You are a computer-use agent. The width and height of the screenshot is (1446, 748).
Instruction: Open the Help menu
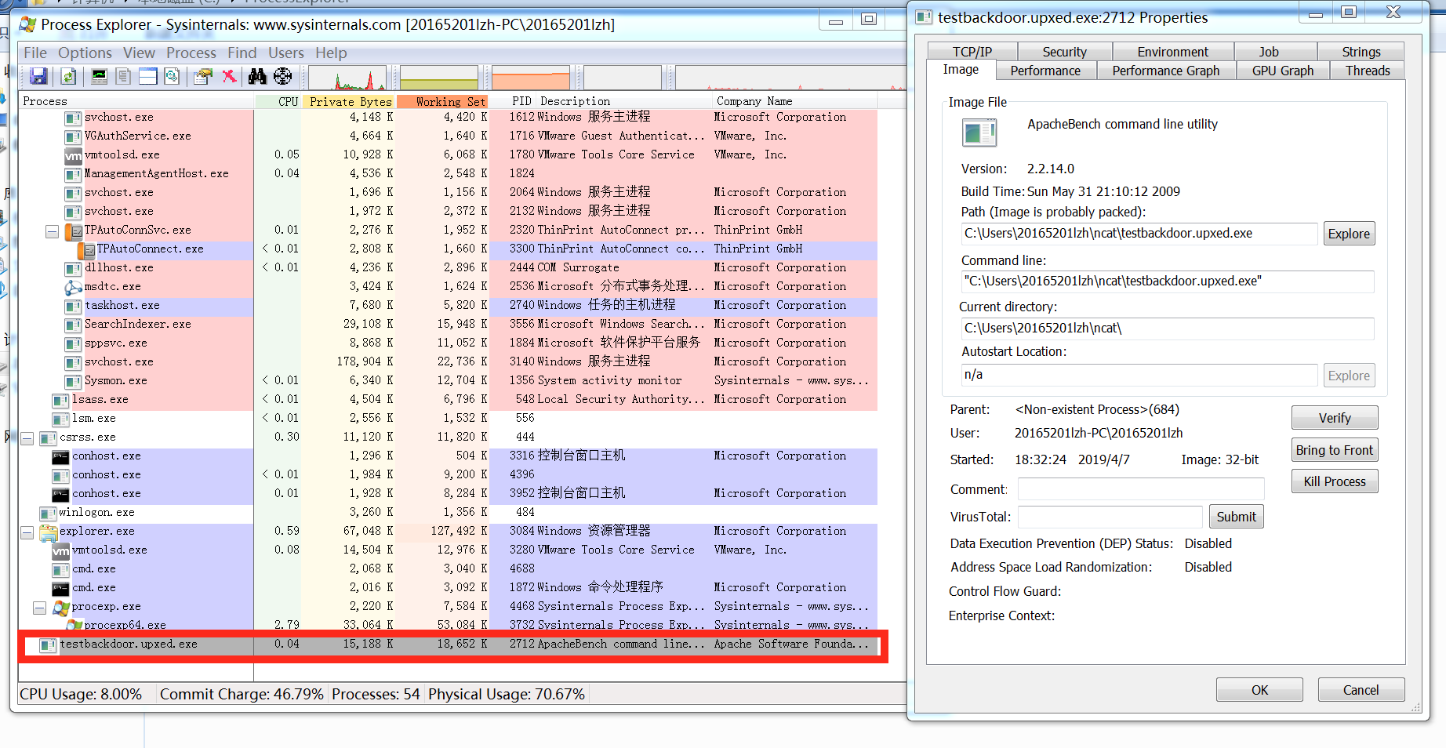331,53
